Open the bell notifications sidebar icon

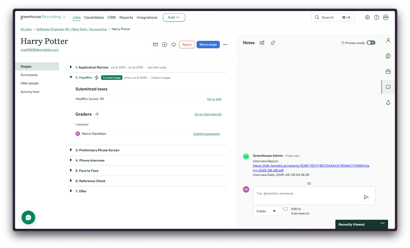click(388, 103)
